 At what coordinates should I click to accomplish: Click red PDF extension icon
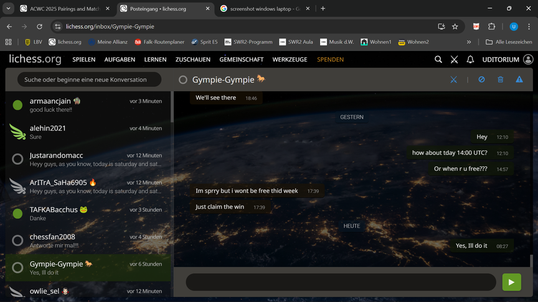pyautogui.click(x=476, y=26)
